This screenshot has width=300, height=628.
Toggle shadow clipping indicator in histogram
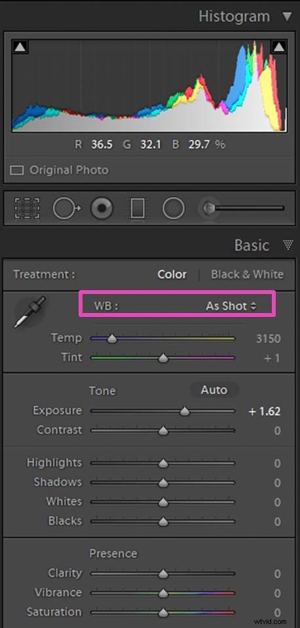[x=20, y=47]
